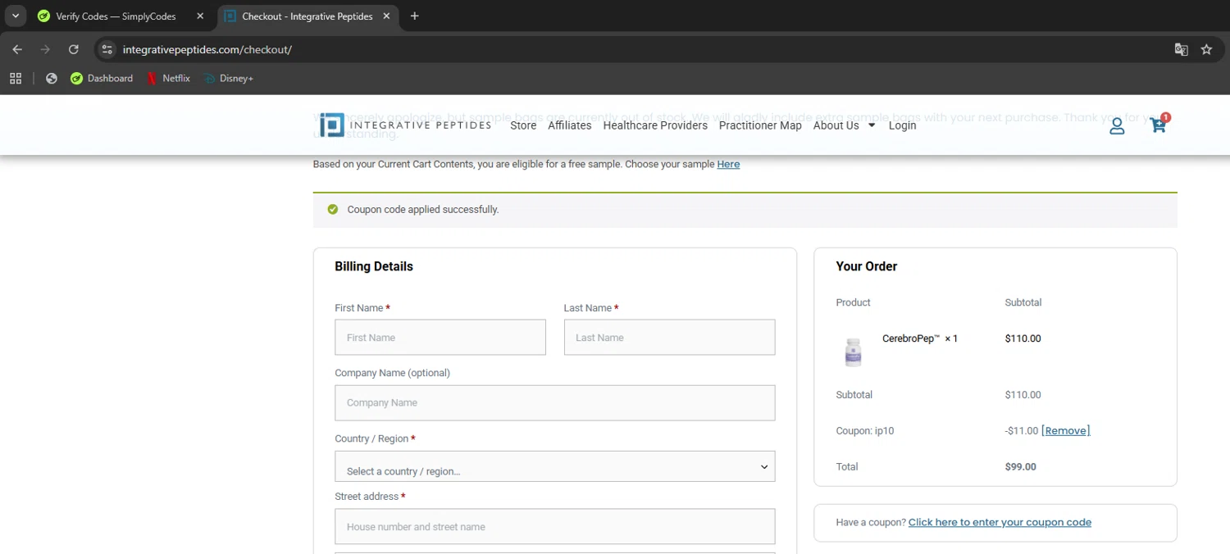Focus the Company Name field
The width and height of the screenshot is (1230, 554).
[x=555, y=403]
